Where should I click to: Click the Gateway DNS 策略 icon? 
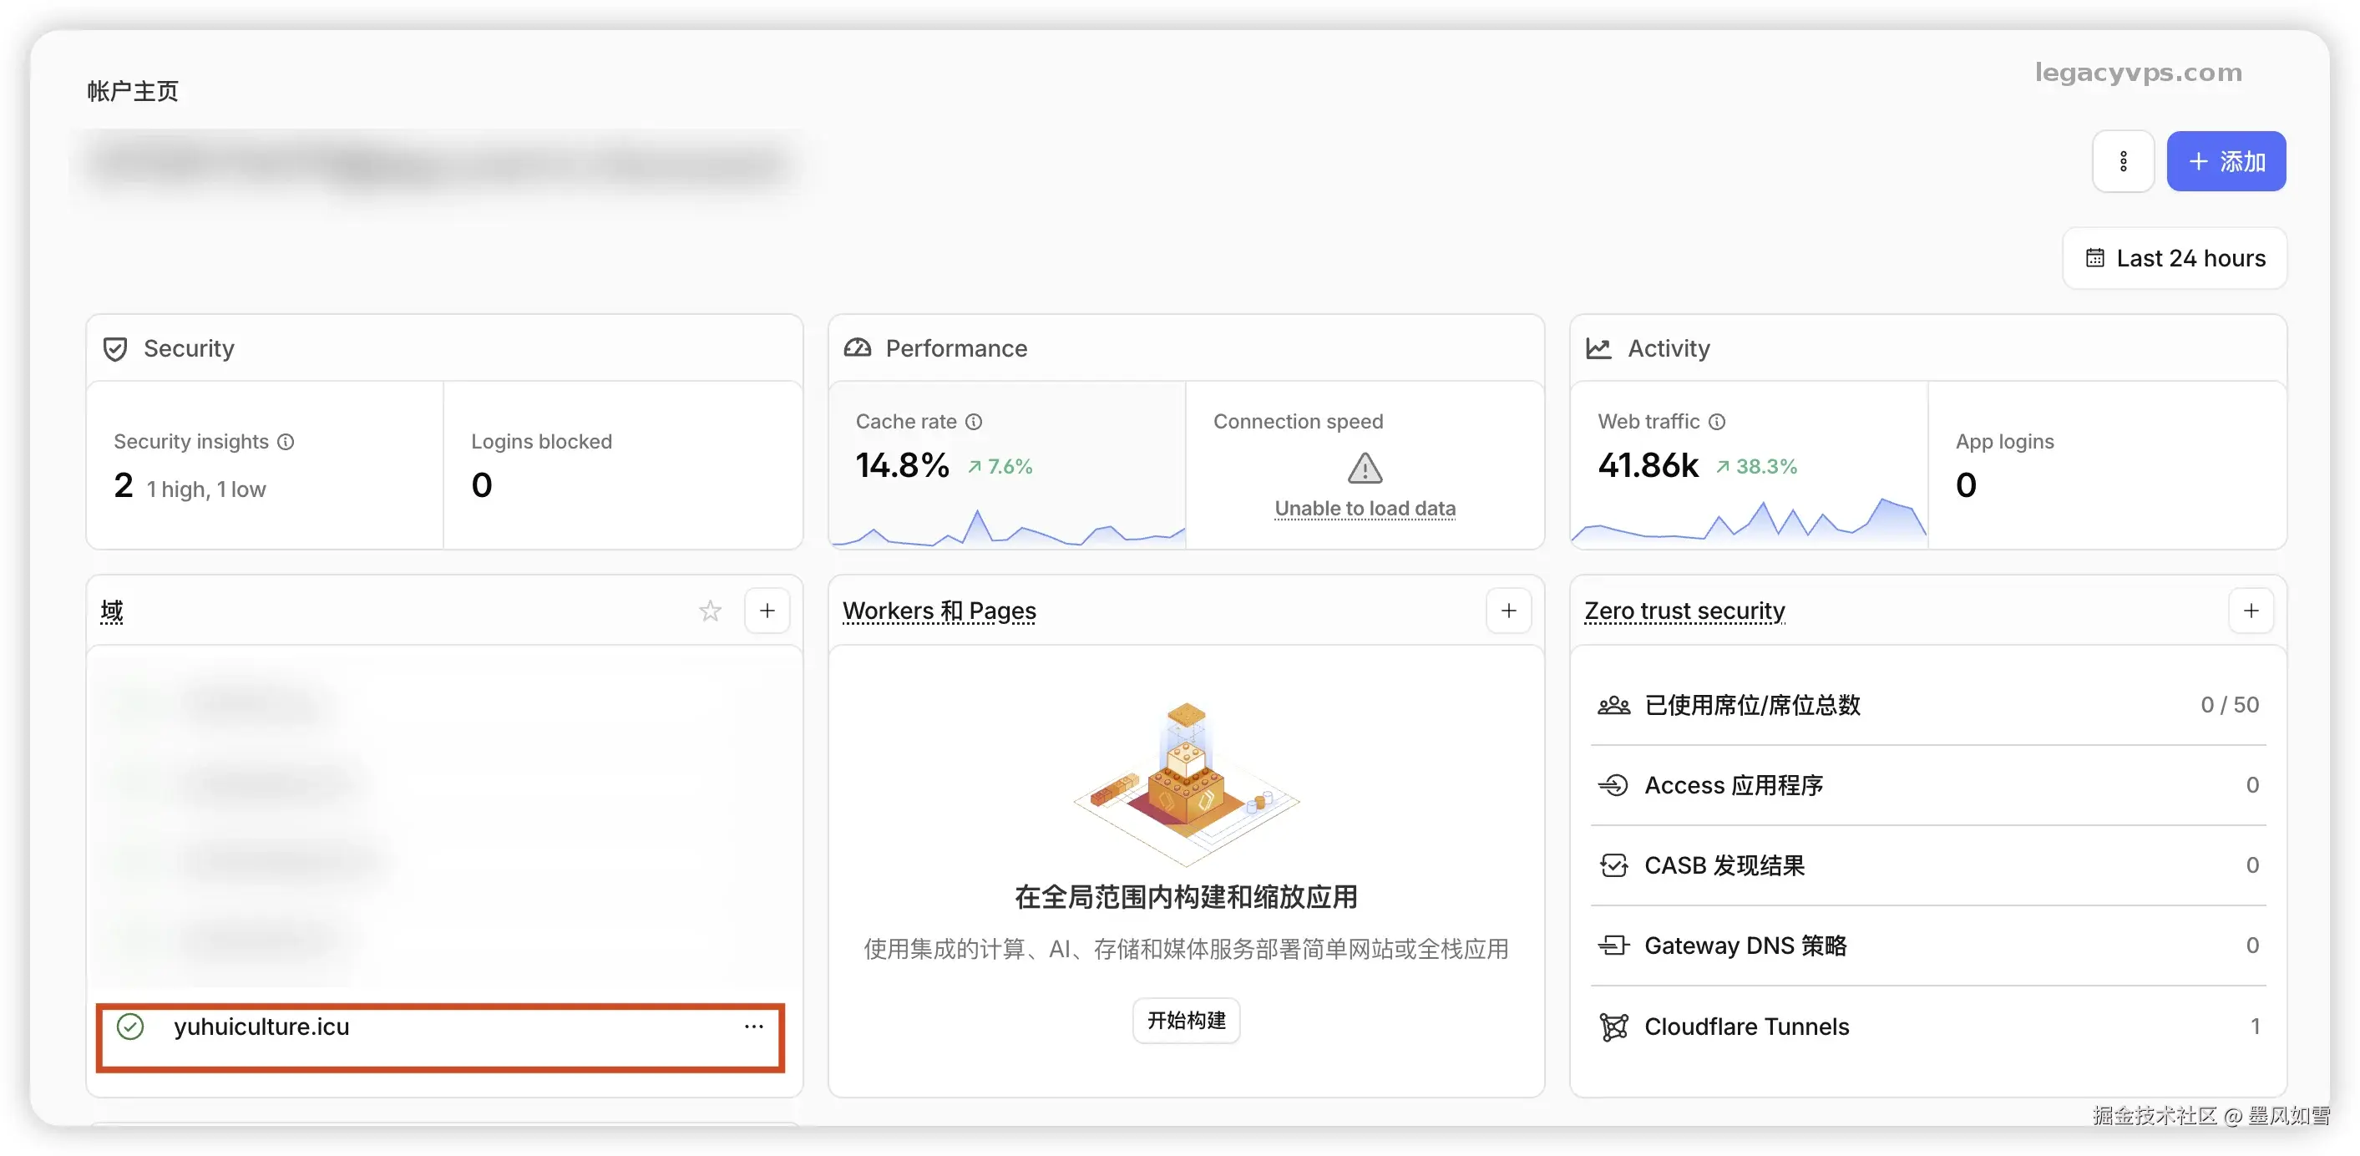point(1613,946)
